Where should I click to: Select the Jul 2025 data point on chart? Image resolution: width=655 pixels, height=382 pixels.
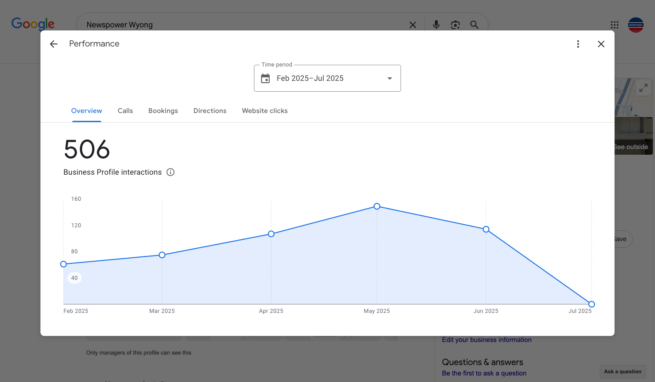tap(592, 304)
